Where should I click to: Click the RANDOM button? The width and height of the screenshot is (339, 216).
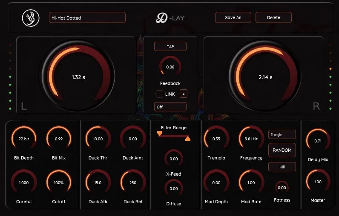click(x=282, y=150)
